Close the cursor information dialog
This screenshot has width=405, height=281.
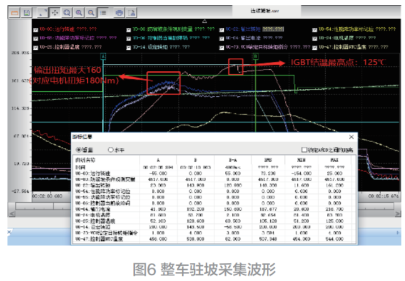351,137
